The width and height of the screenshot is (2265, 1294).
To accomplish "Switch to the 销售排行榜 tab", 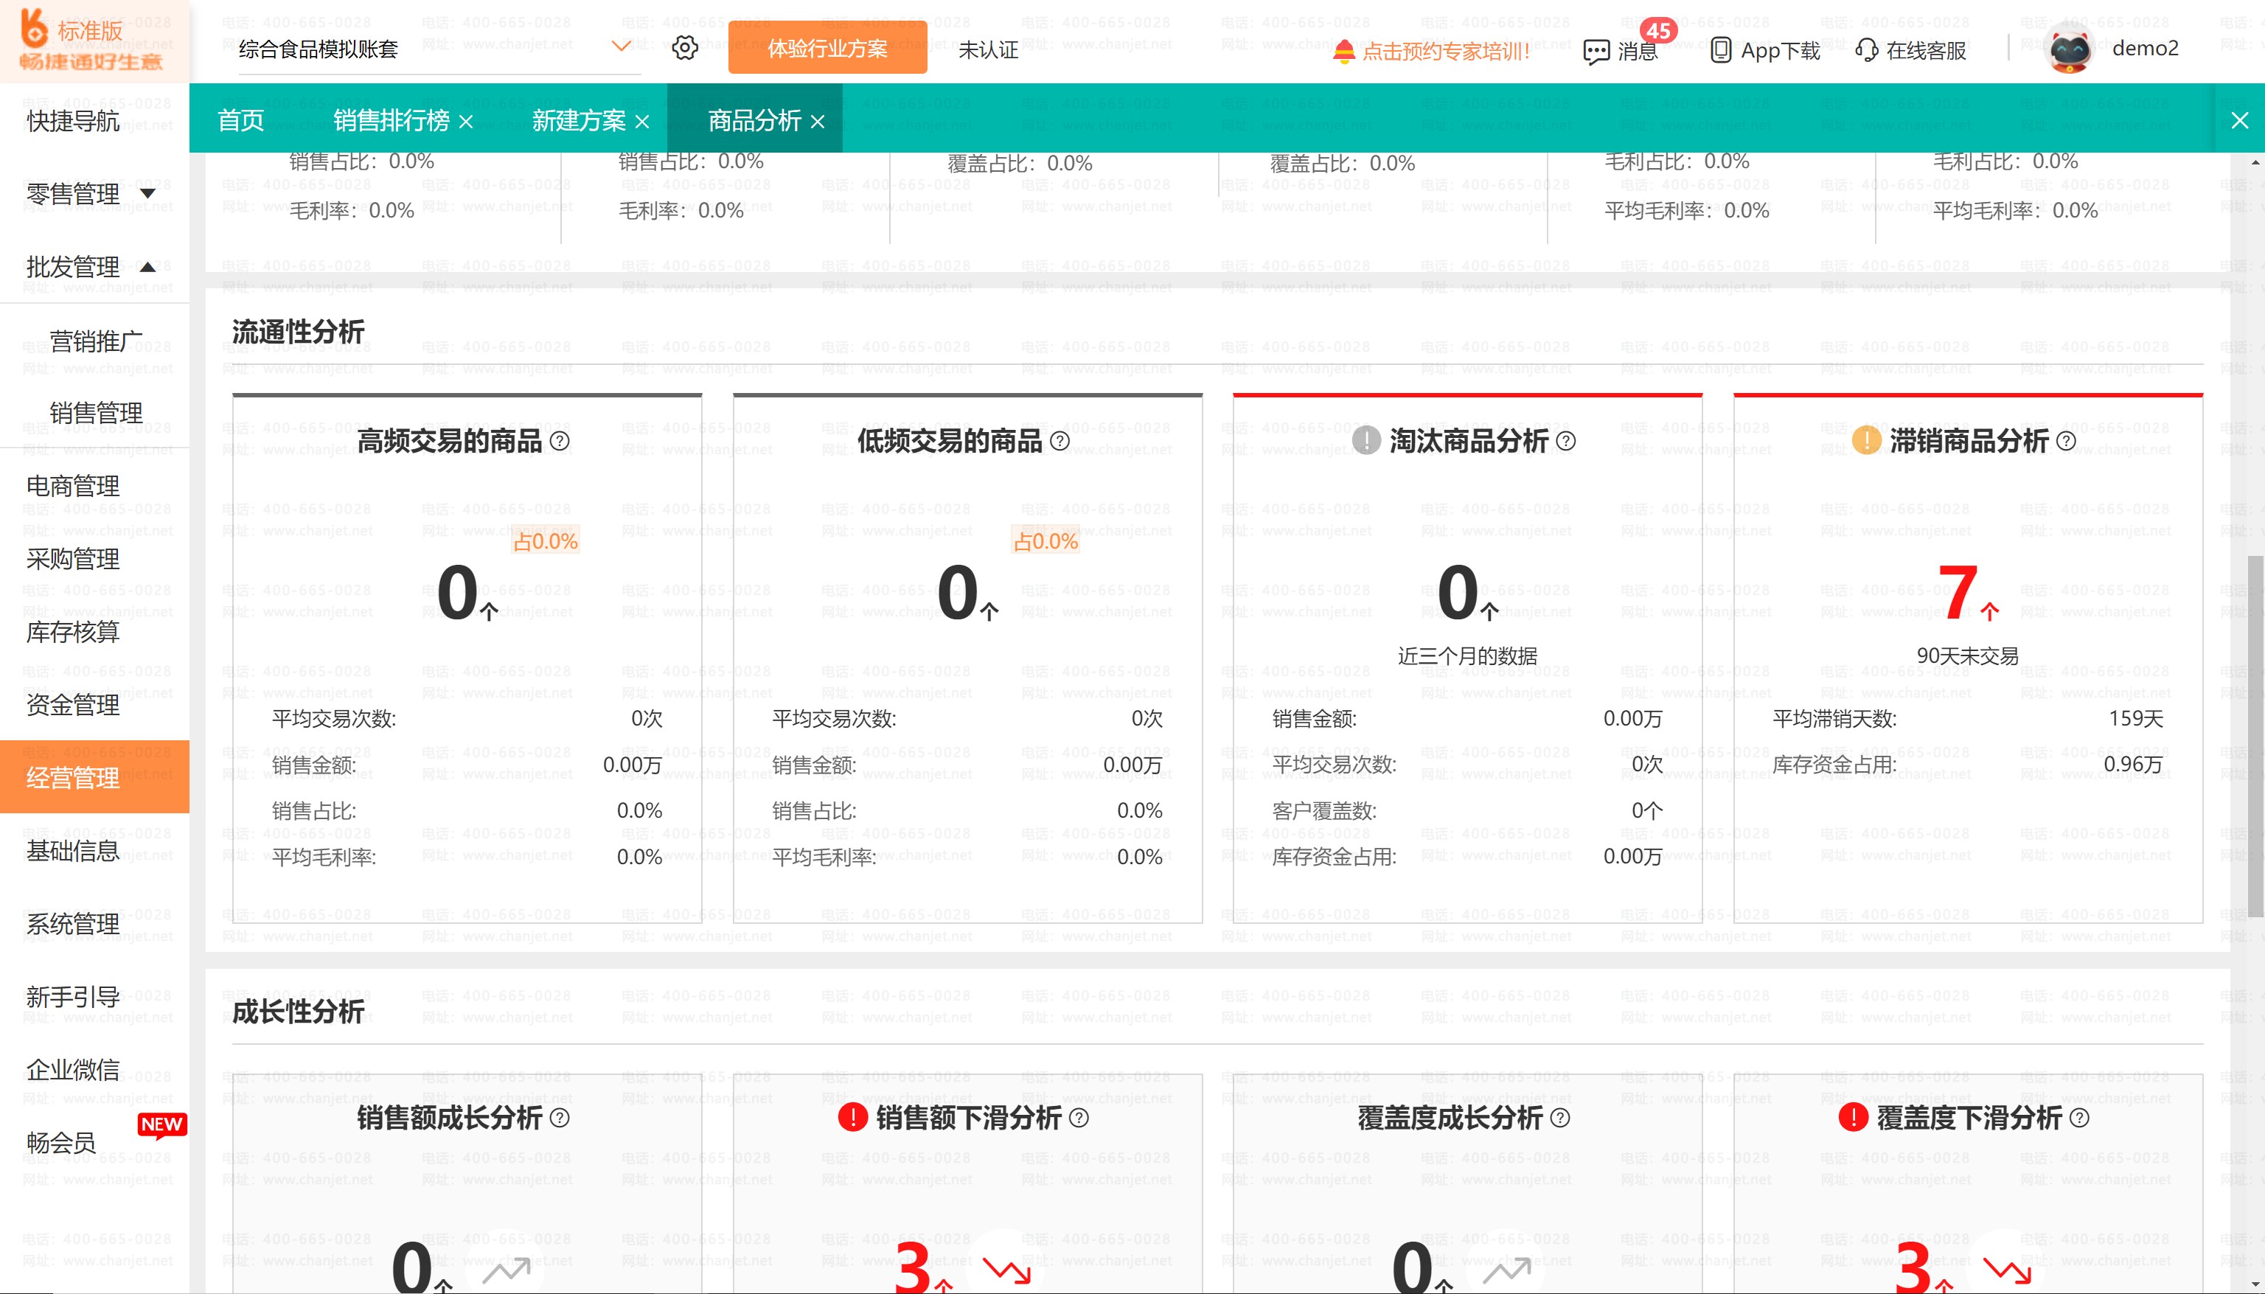I will click(x=391, y=120).
